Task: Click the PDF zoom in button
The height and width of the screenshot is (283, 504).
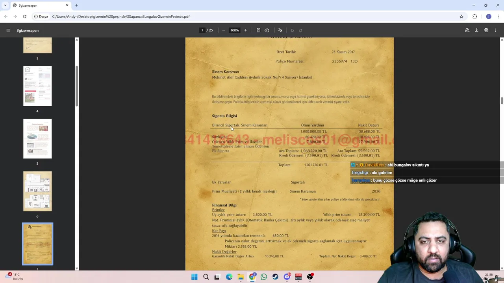Action: [246, 30]
